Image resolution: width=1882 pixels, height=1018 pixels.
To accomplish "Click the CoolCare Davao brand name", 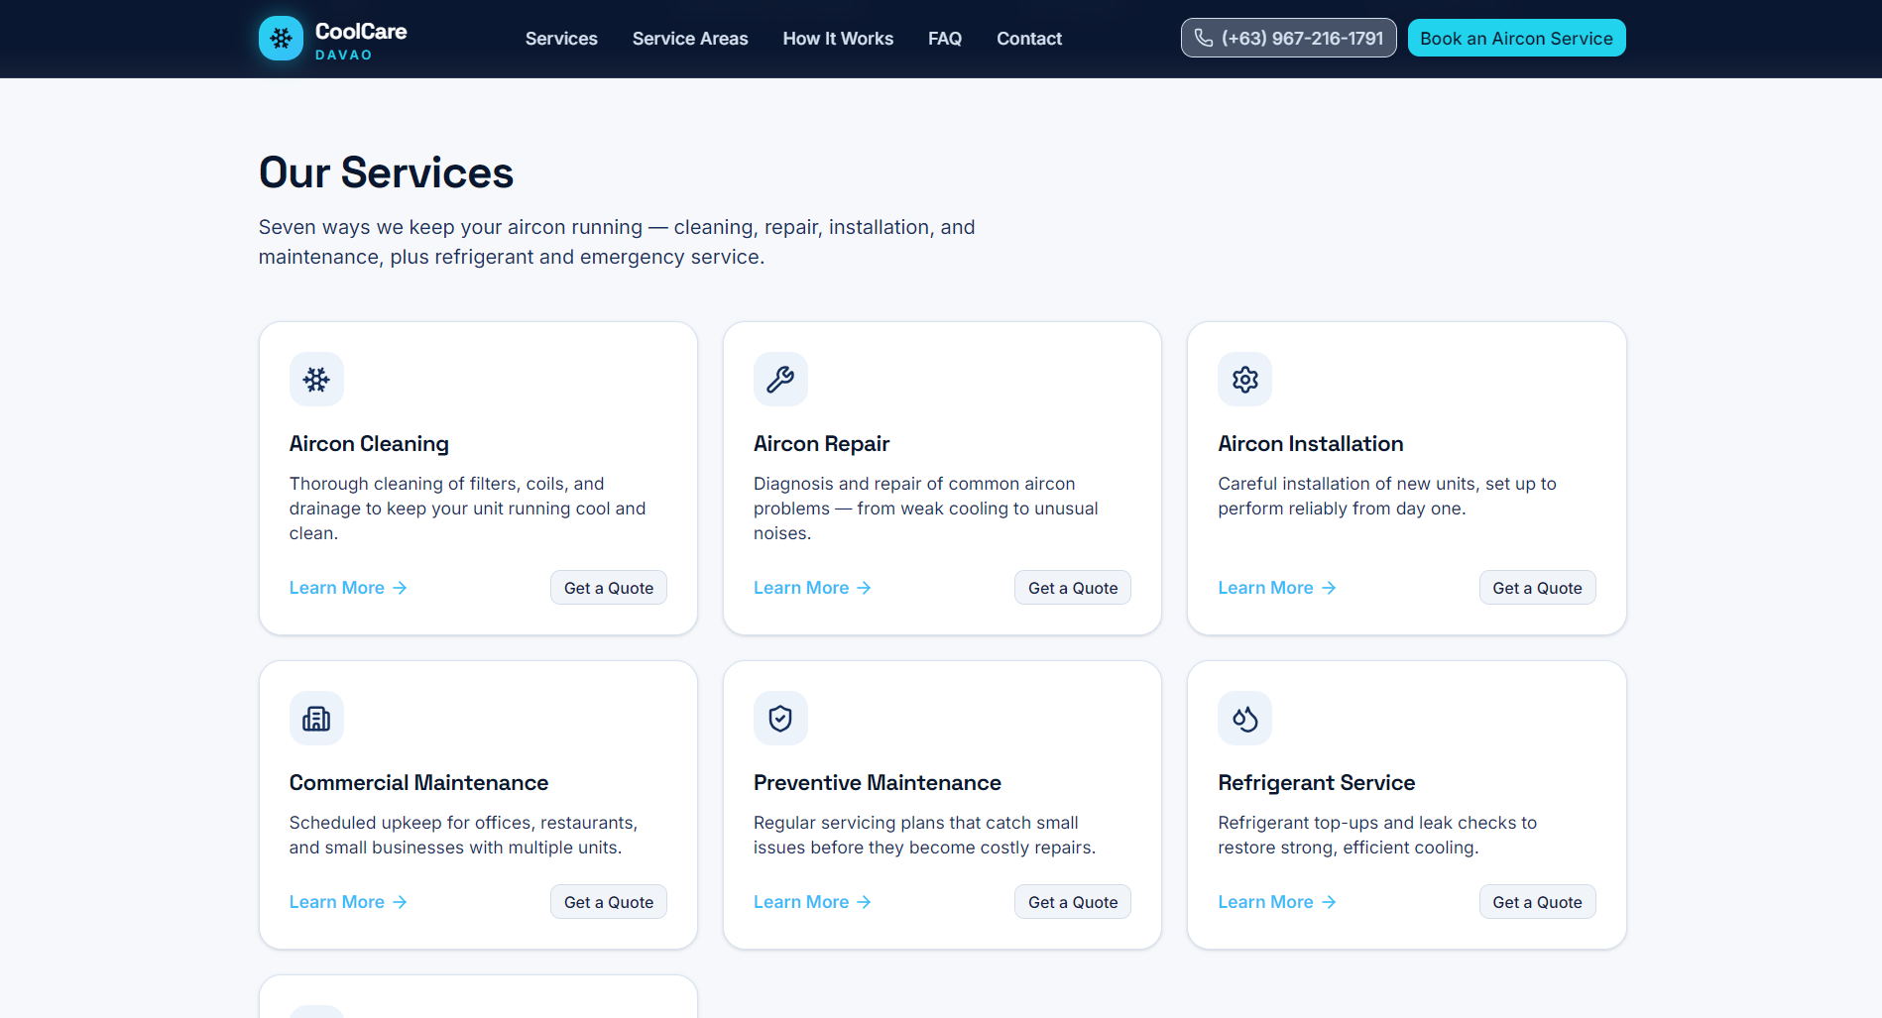I will pos(361,40).
